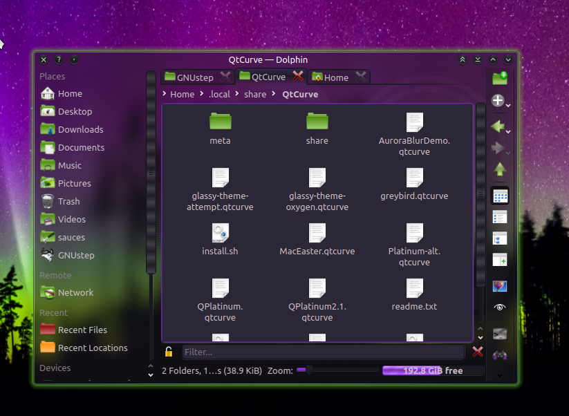
Task: Open the back history dropdown arrow
Action: (508, 131)
